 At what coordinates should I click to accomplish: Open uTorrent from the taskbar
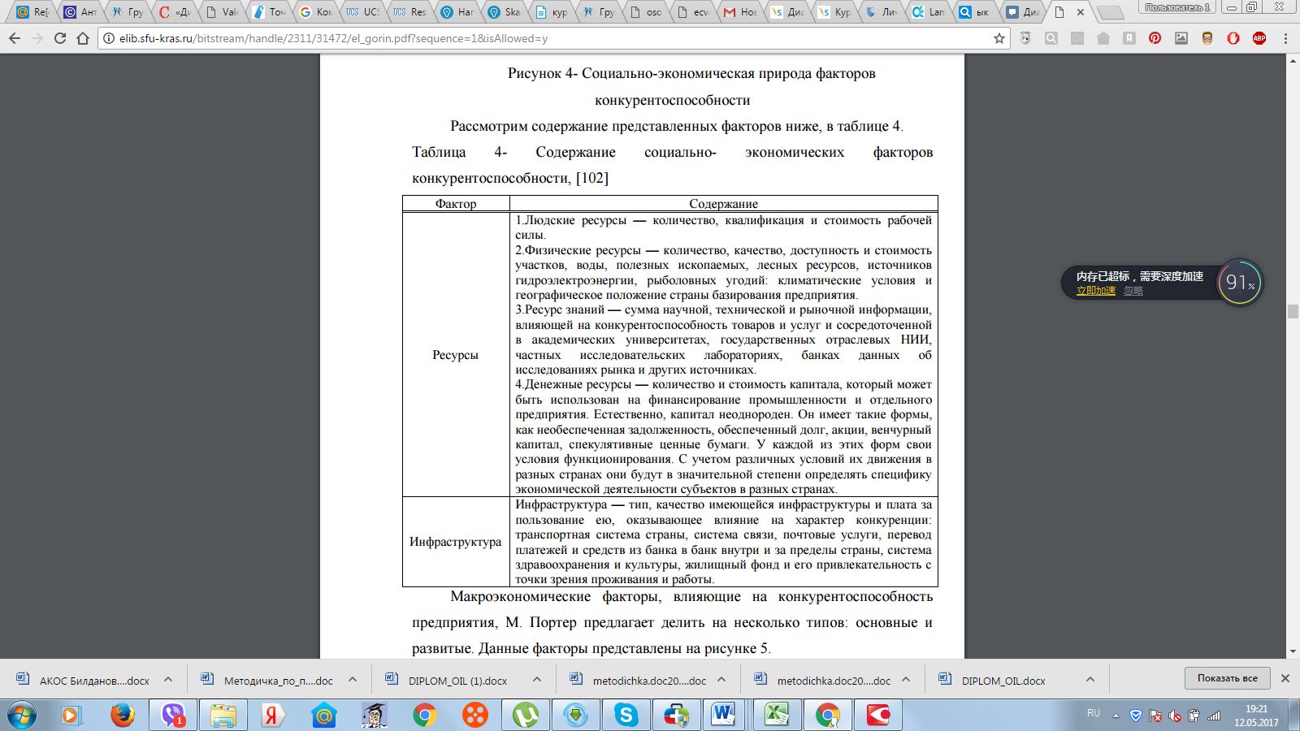(526, 716)
